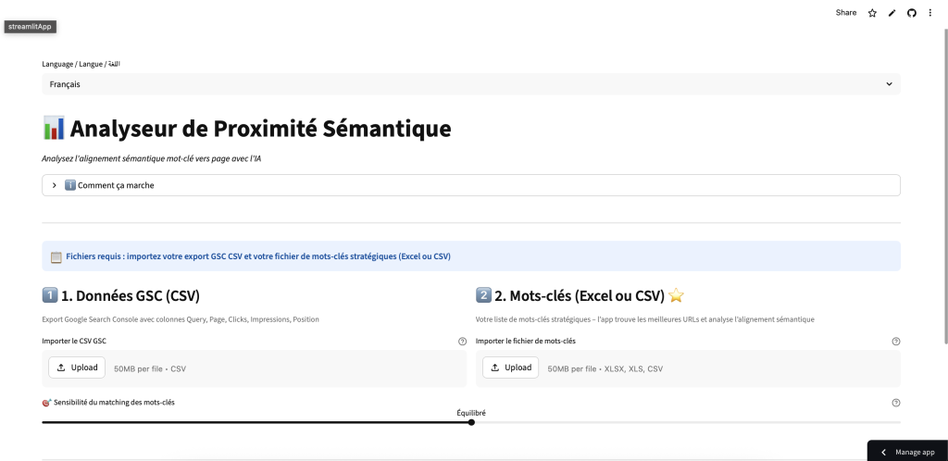Click the sensitivity slider handle at Équilibré

point(471,422)
